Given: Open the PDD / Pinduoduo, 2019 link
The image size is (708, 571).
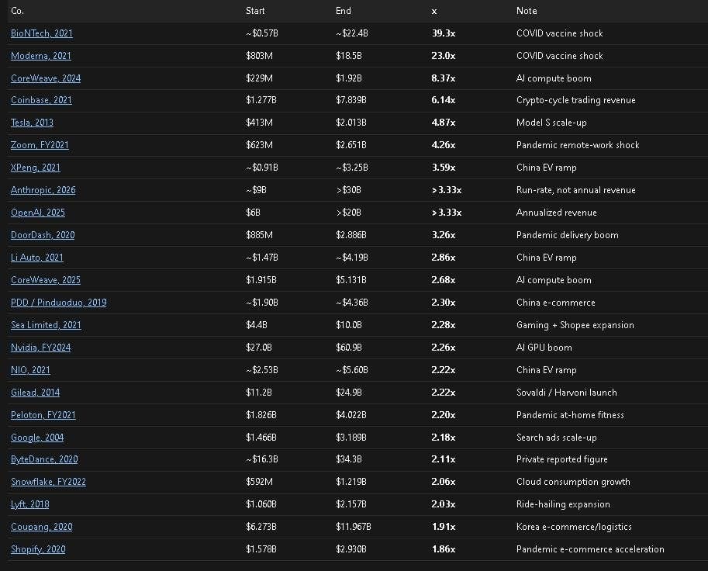Looking at the screenshot, I should [59, 303].
